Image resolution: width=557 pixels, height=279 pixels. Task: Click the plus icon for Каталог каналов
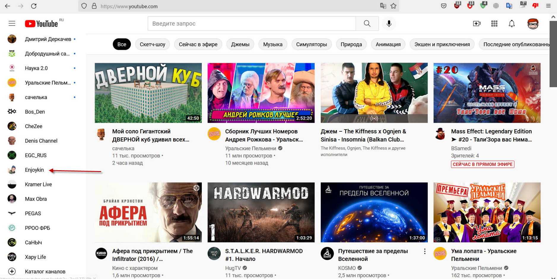pyautogui.click(x=12, y=271)
